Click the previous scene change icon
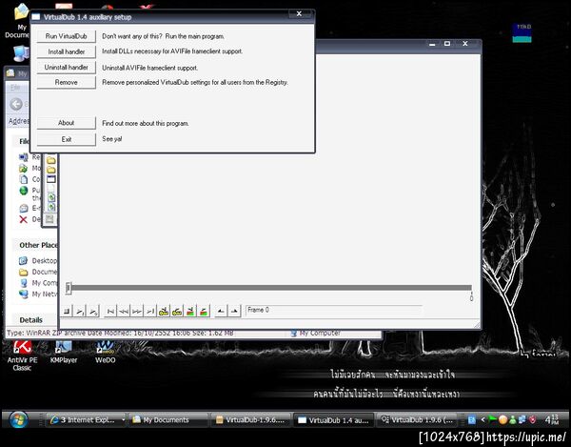Viewport: 571px width, 447px height. 190,311
